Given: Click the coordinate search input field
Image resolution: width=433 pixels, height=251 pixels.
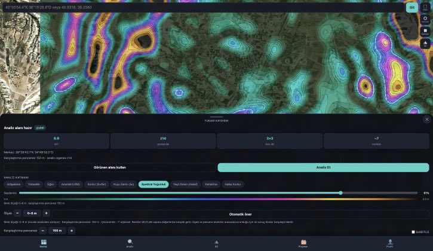Looking at the screenshot, I should click(204, 7).
